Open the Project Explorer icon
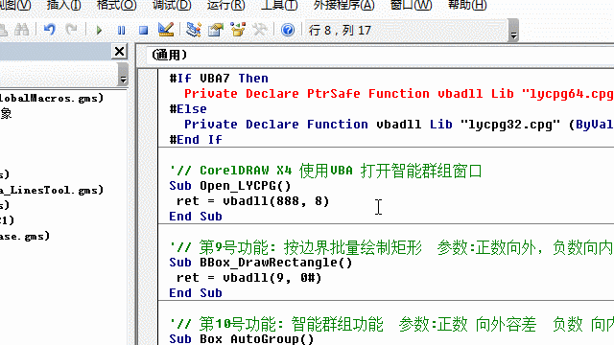Image resolution: width=614 pixels, height=345 pixels. click(x=194, y=30)
